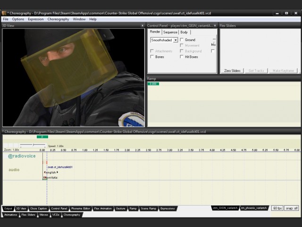Toggle the cut-off checkbox under Mo
Screen dimensions: 302x227
213,51
